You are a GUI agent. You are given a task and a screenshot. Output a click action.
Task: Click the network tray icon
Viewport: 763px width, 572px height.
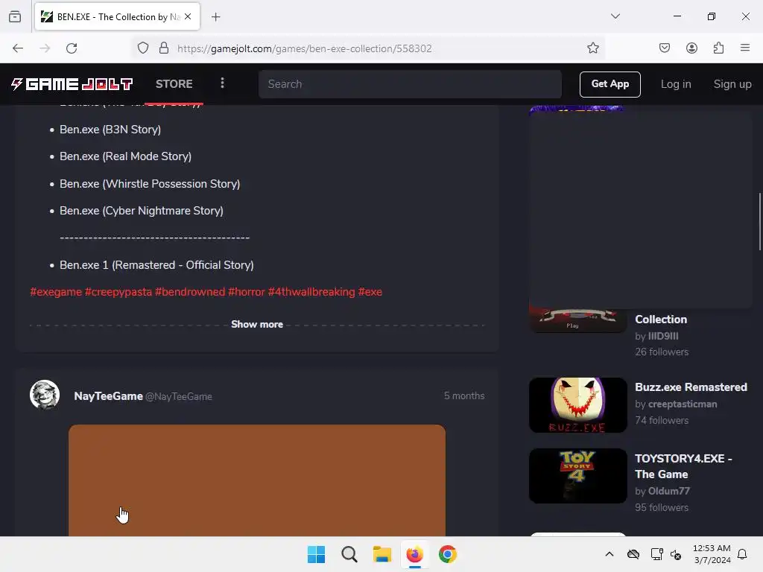coord(657,554)
